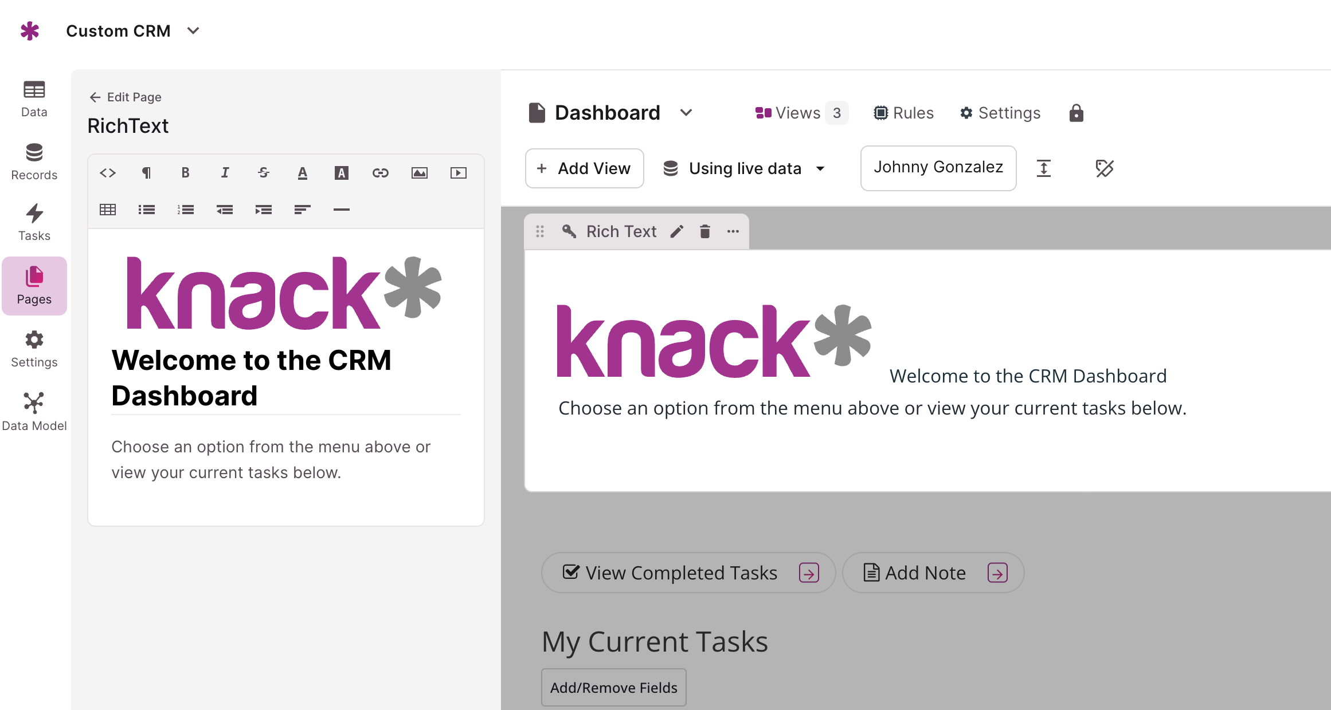This screenshot has height=710, width=1331.
Task: Click the My Current Tasks heading
Action: pos(655,642)
